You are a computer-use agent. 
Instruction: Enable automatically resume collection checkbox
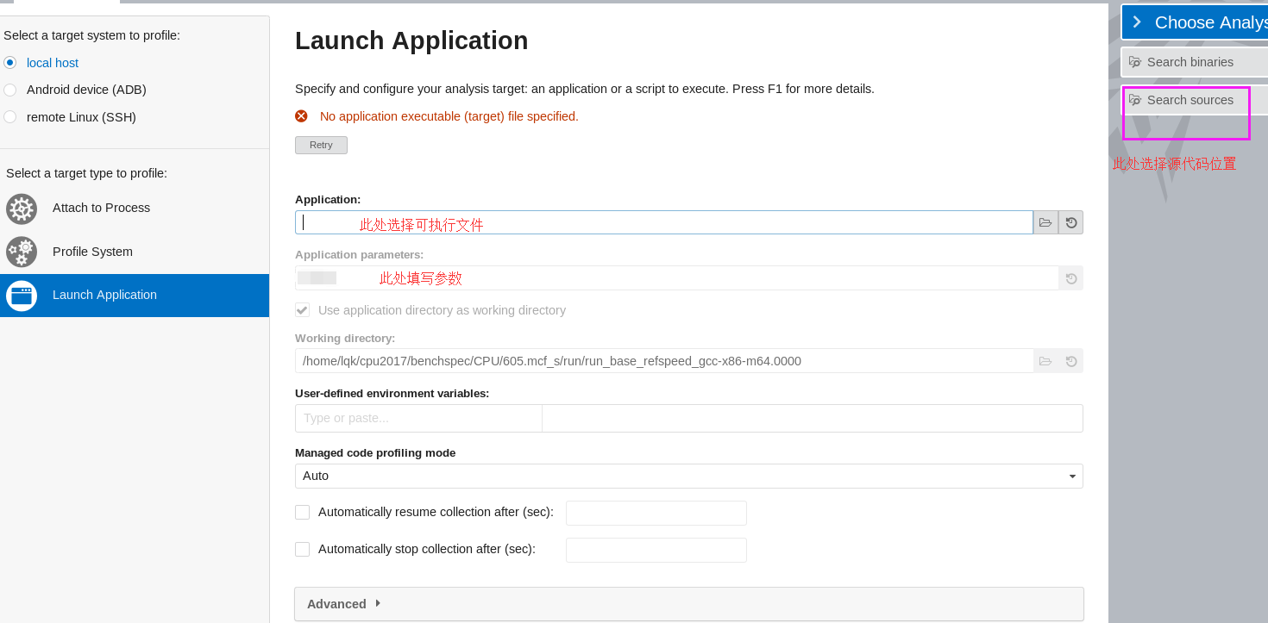pos(302,512)
